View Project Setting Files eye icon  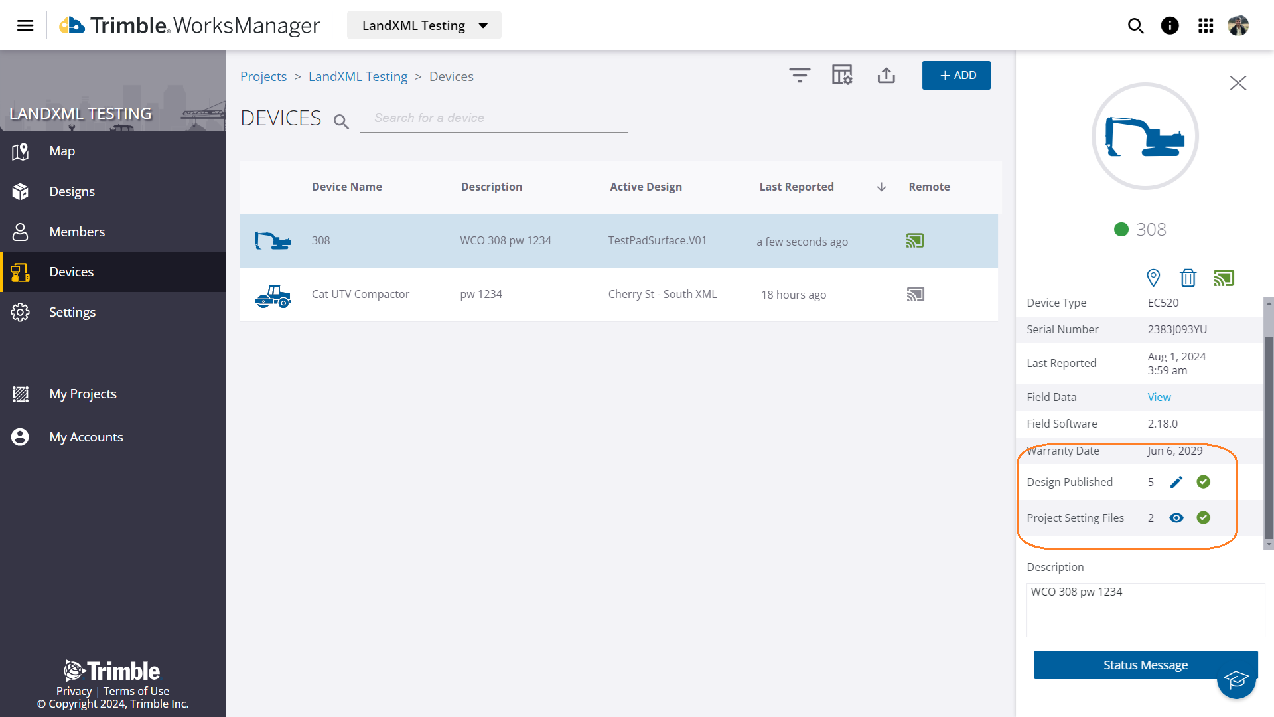point(1176,518)
